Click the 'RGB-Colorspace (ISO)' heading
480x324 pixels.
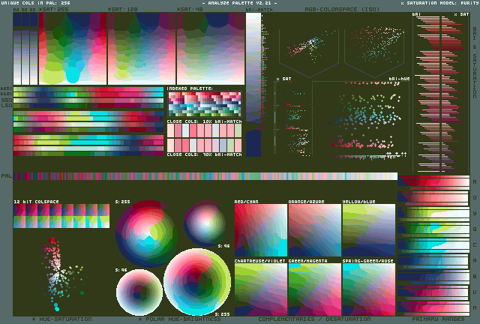pos(342,10)
